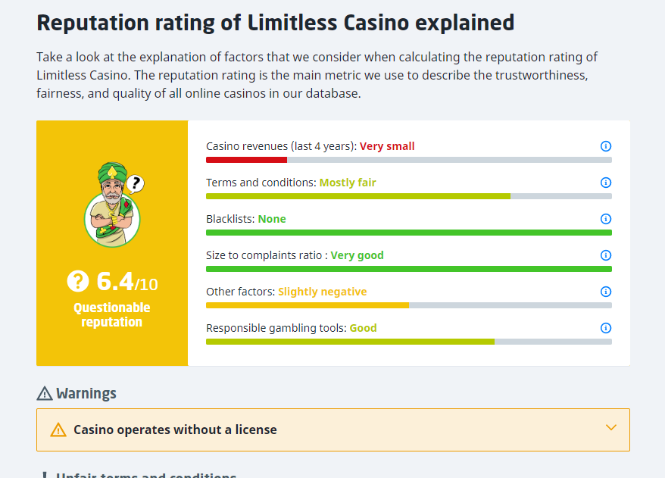
Task: Click the 'Very small' revenue label
Action: [x=387, y=146]
